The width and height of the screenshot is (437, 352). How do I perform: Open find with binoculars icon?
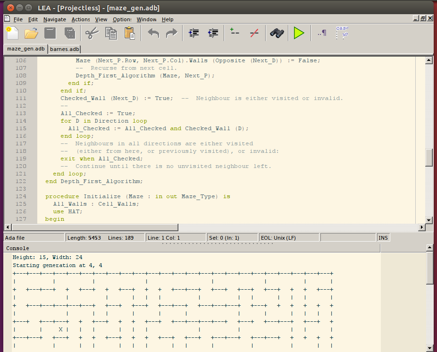(277, 33)
